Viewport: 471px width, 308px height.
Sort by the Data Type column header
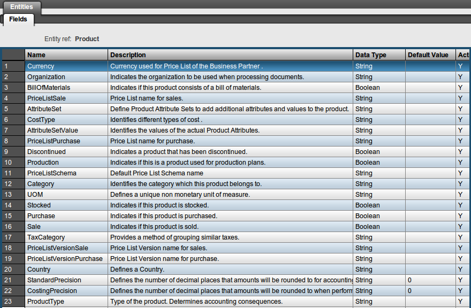pyautogui.click(x=378, y=55)
